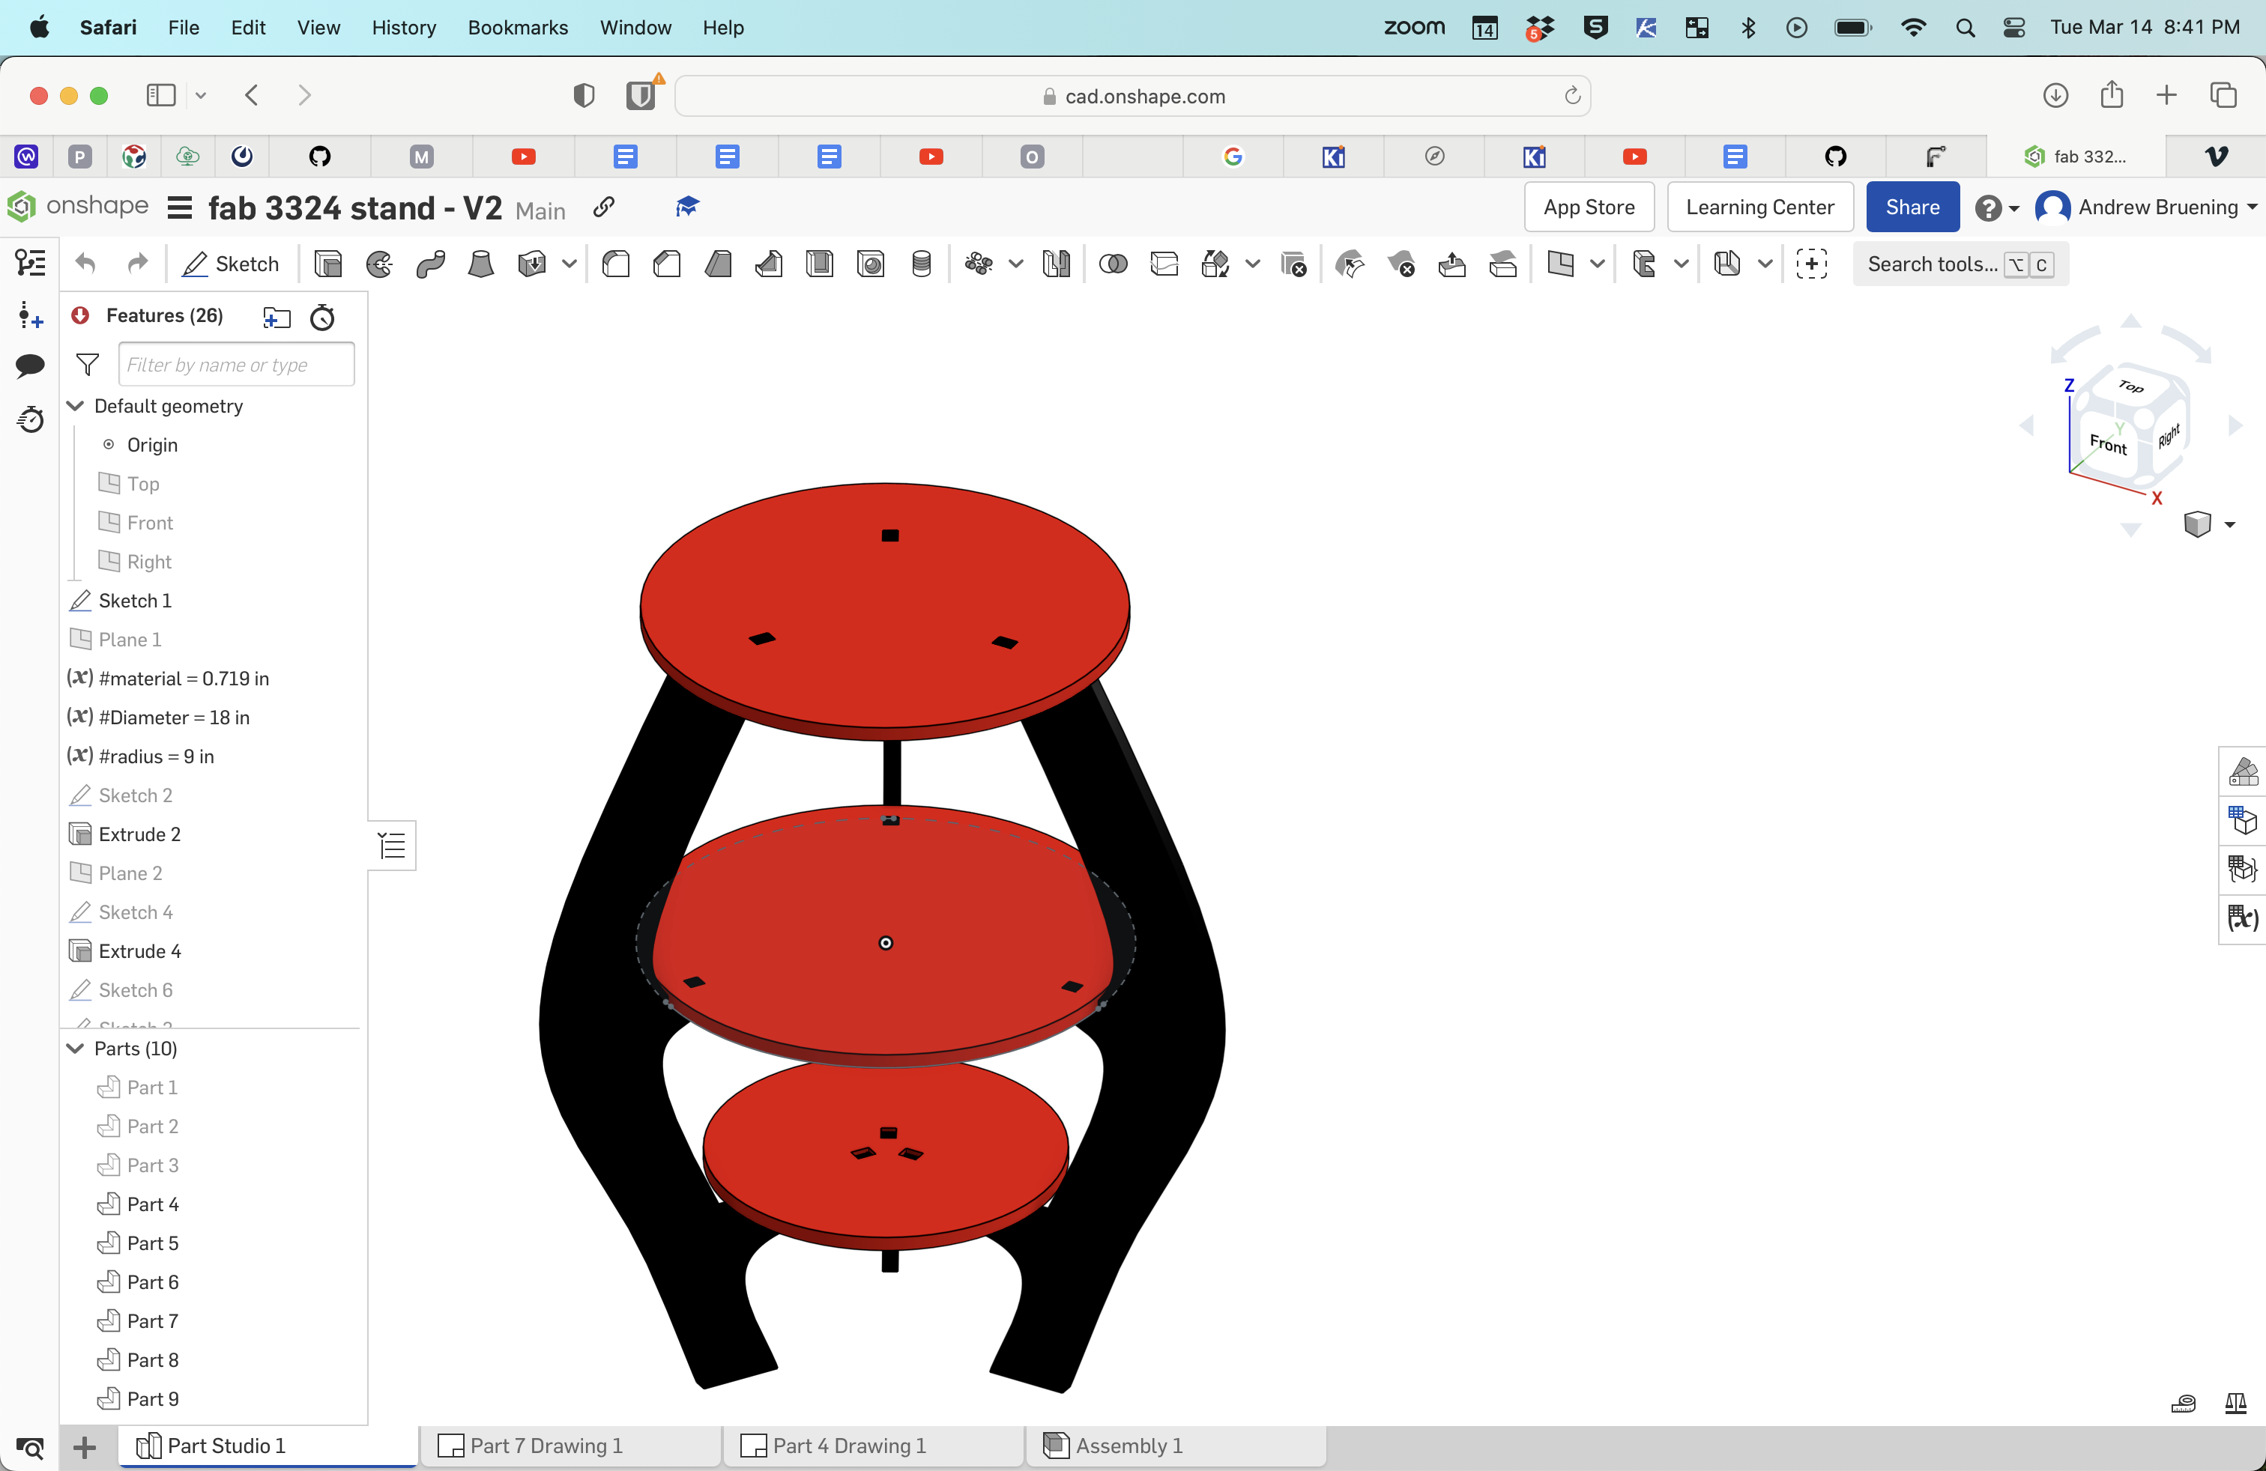Open the Measure tool icon at bottom right
Viewport: 2266px width, 1471px height.
coord(2183,1403)
